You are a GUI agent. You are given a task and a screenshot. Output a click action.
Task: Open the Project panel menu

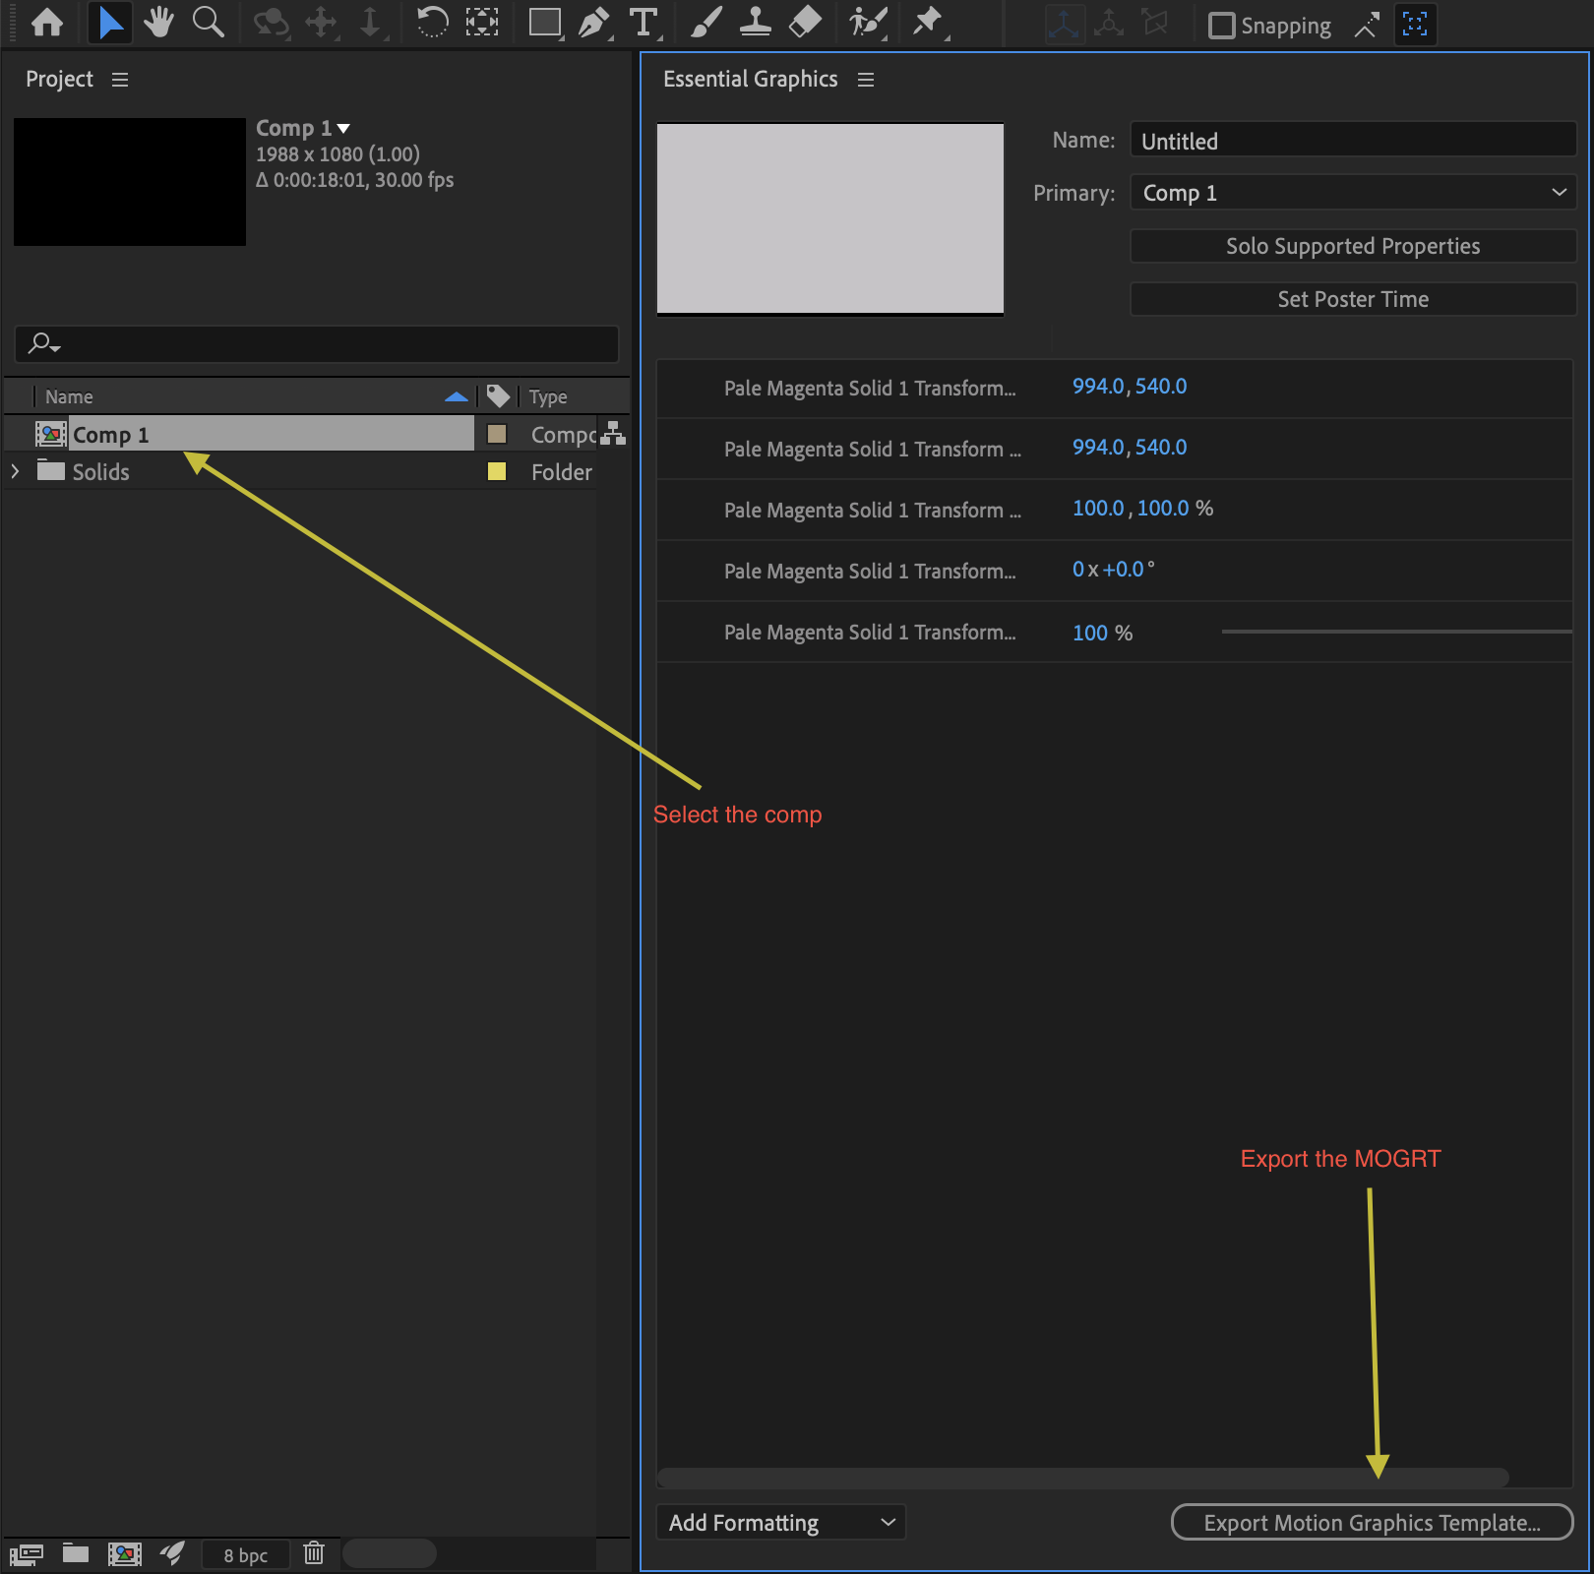pyautogui.click(x=119, y=80)
